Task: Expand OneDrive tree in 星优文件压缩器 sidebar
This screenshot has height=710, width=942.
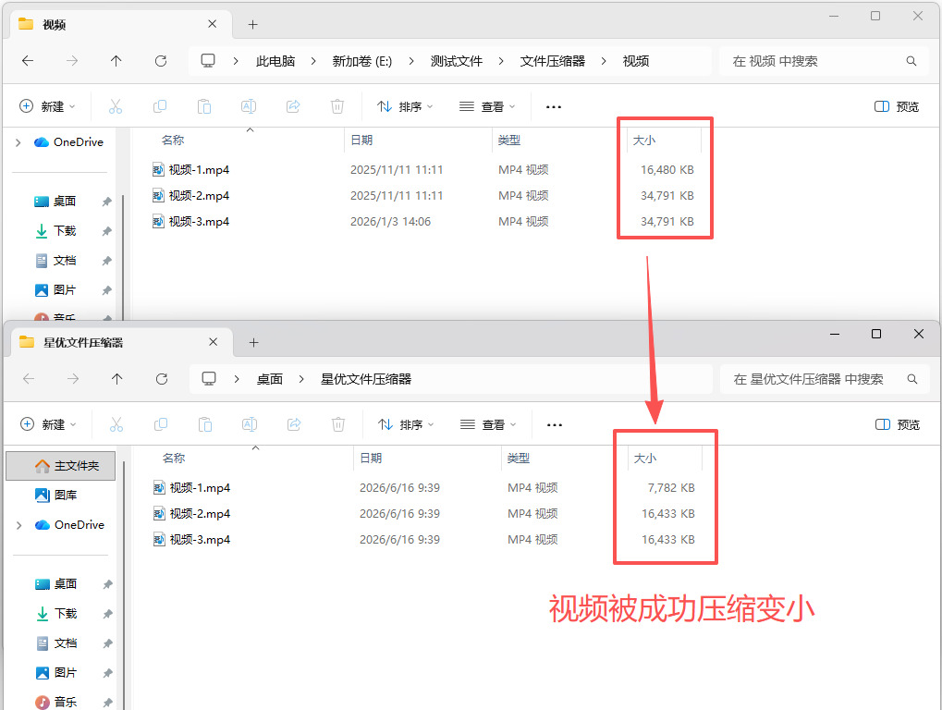Action: (19, 525)
